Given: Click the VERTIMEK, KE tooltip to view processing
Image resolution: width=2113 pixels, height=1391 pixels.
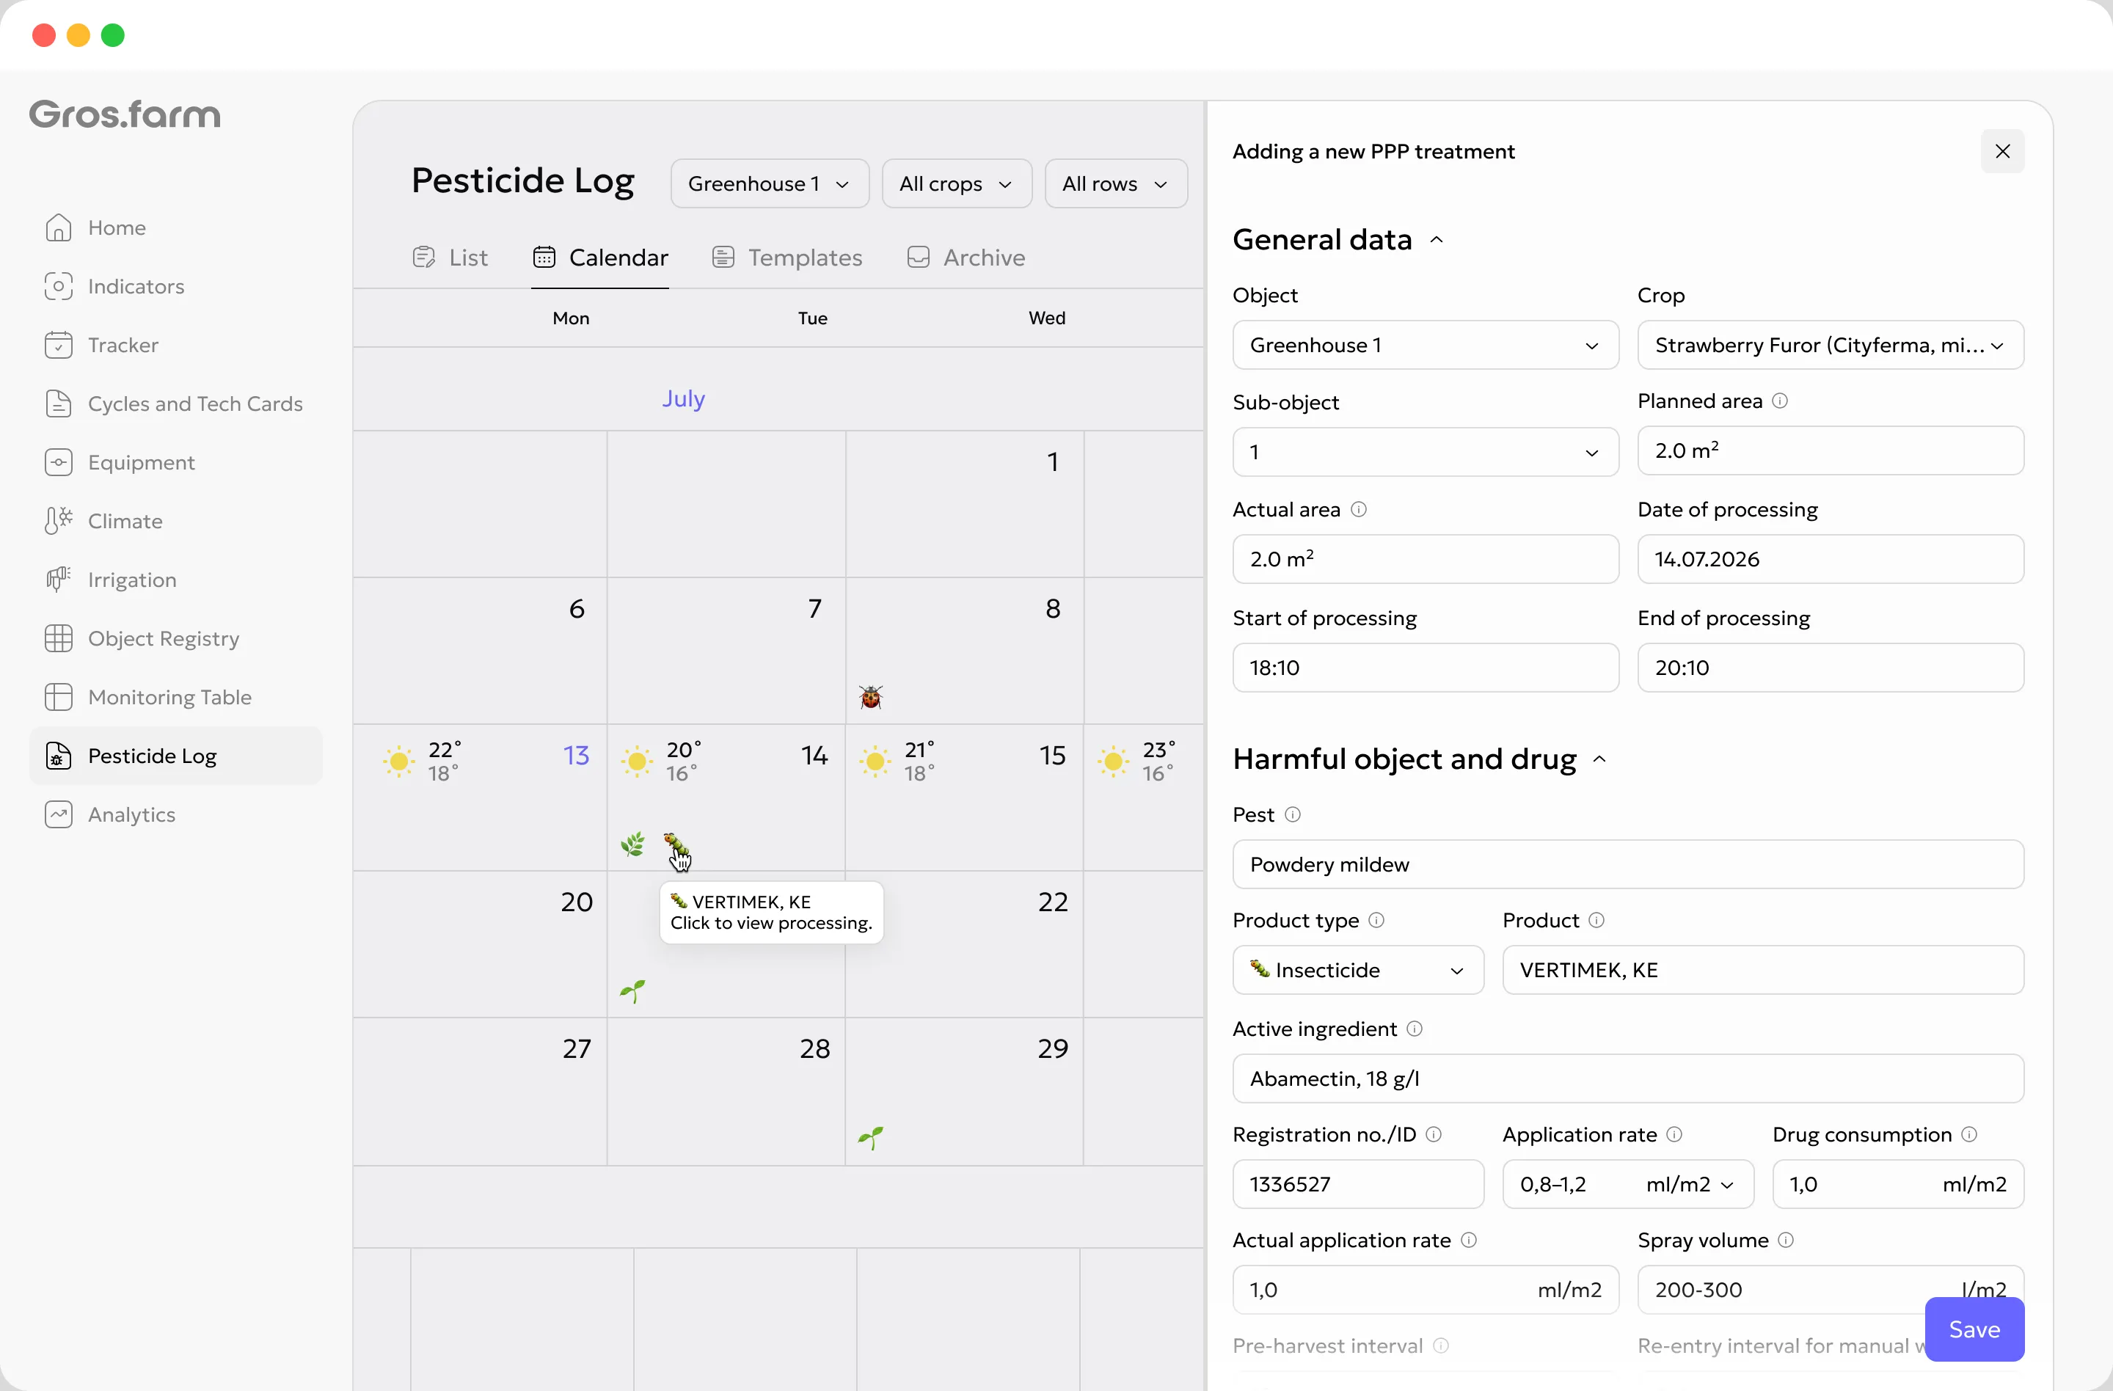Looking at the screenshot, I should 772,913.
